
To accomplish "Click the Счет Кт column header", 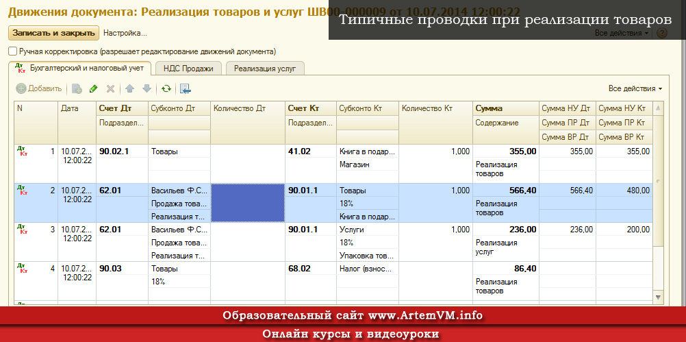I will point(311,108).
